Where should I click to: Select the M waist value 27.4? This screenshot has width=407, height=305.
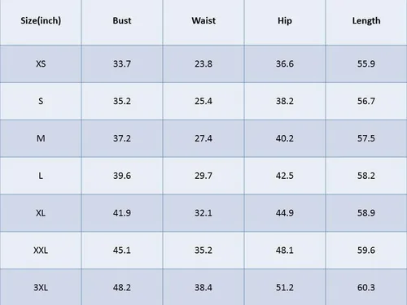(203, 138)
